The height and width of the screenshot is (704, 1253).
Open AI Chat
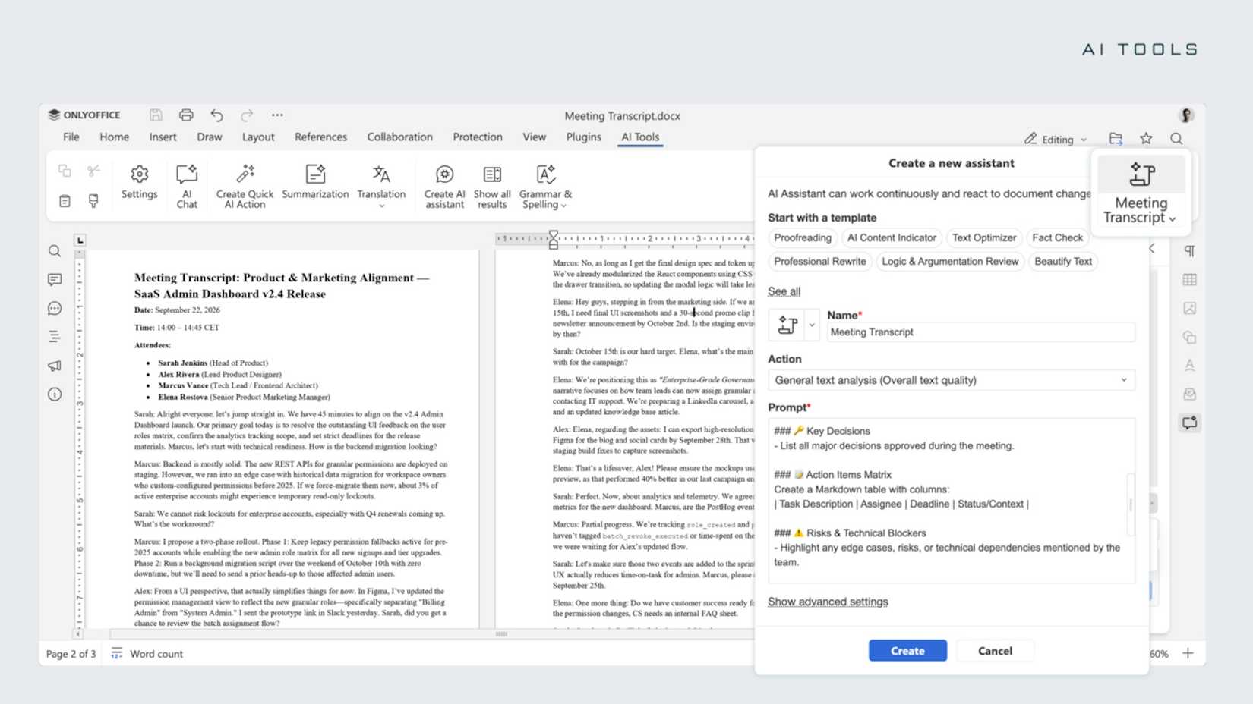tap(187, 187)
